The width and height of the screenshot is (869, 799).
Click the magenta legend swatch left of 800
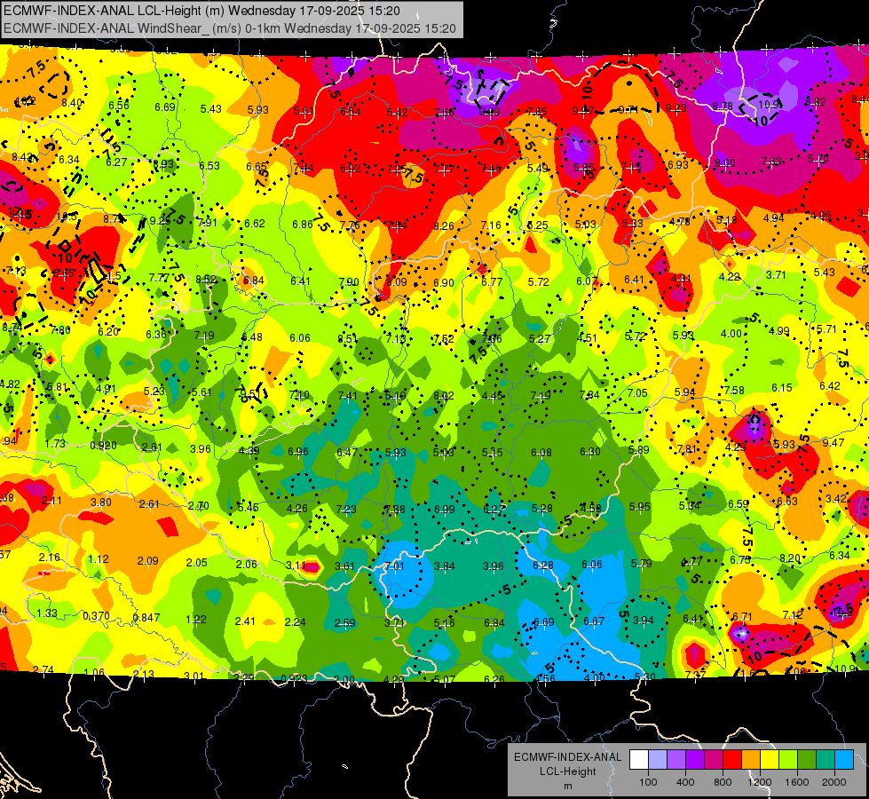(x=714, y=760)
